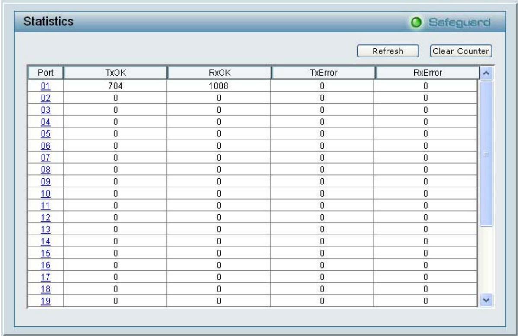
Task: Open port 15 link
Action: 45,253
